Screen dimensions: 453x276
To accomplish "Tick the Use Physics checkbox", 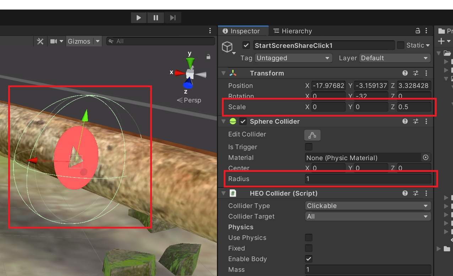I will click(309, 237).
